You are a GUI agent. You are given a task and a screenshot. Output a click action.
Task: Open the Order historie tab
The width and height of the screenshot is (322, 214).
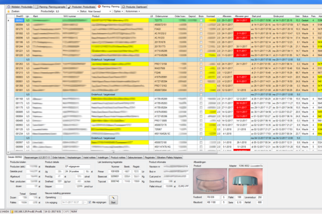pyautogui.click(x=58, y=157)
